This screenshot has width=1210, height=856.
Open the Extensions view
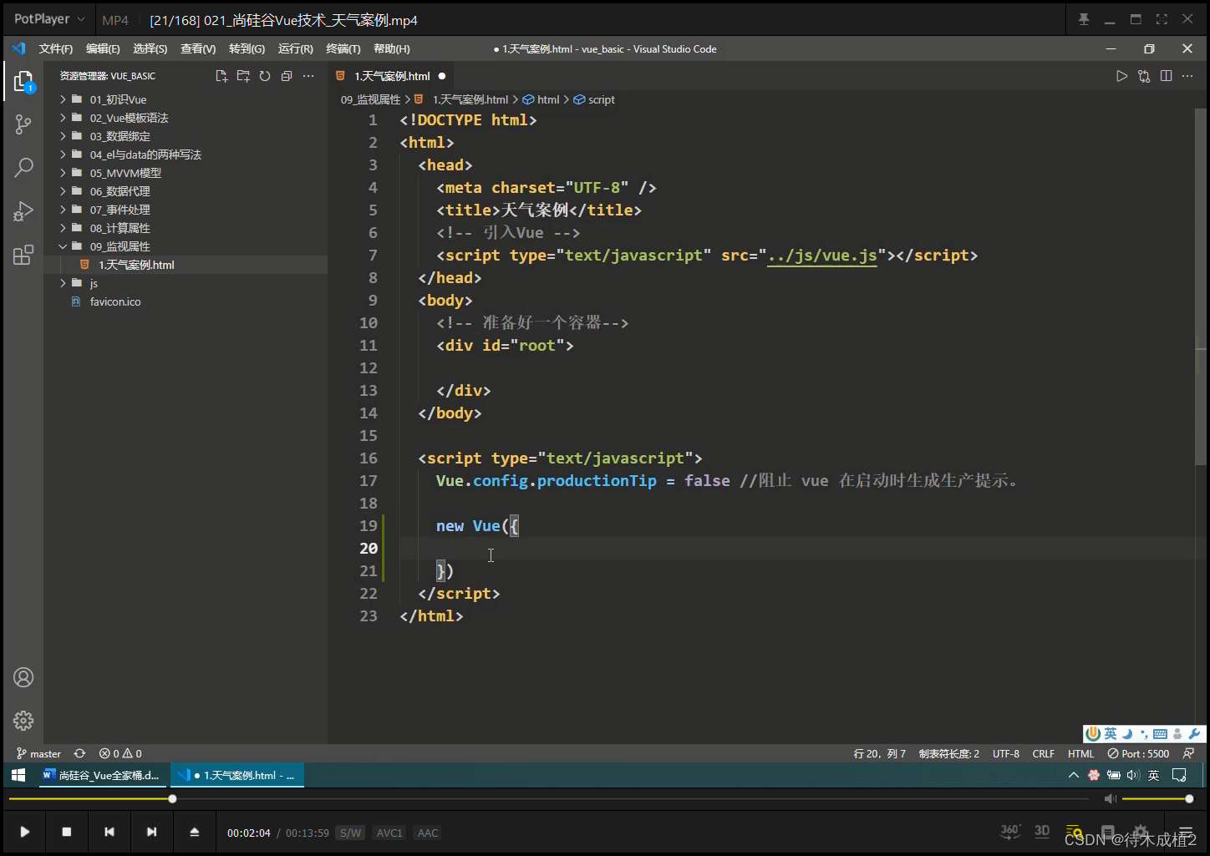(x=23, y=255)
